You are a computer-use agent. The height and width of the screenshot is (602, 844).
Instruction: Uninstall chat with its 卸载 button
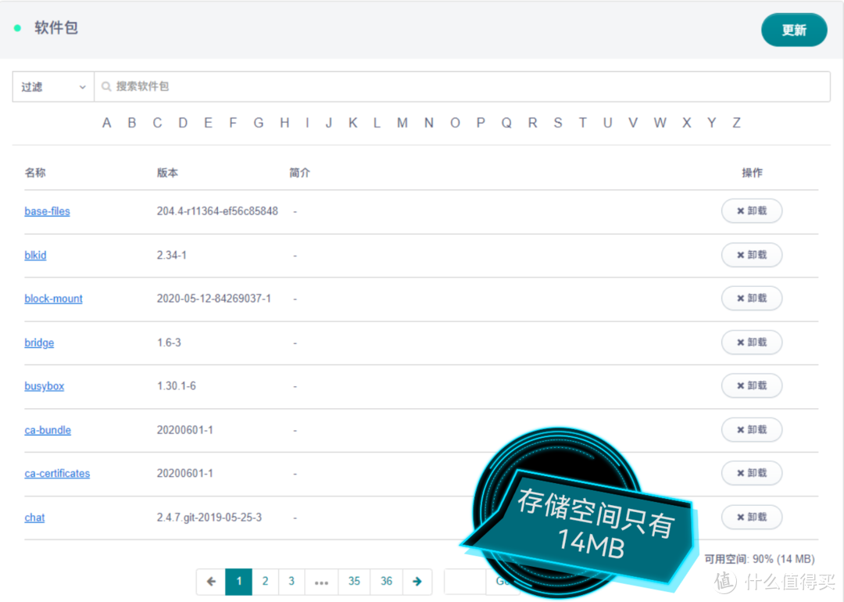(x=752, y=517)
